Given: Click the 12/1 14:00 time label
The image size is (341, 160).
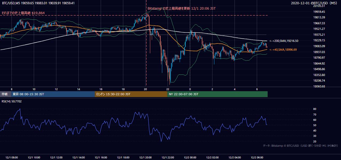Looking at the screenshot, I should 79,157.
